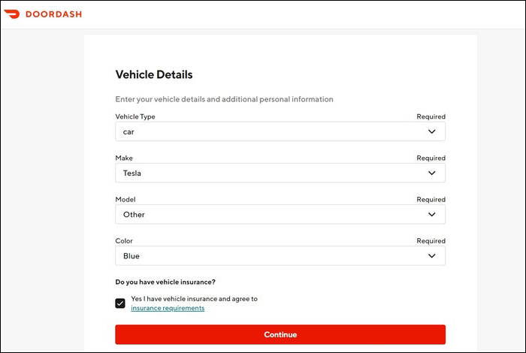The width and height of the screenshot is (526, 353).
Task: Open the Make dropdown showing Tesla
Action: coord(280,173)
